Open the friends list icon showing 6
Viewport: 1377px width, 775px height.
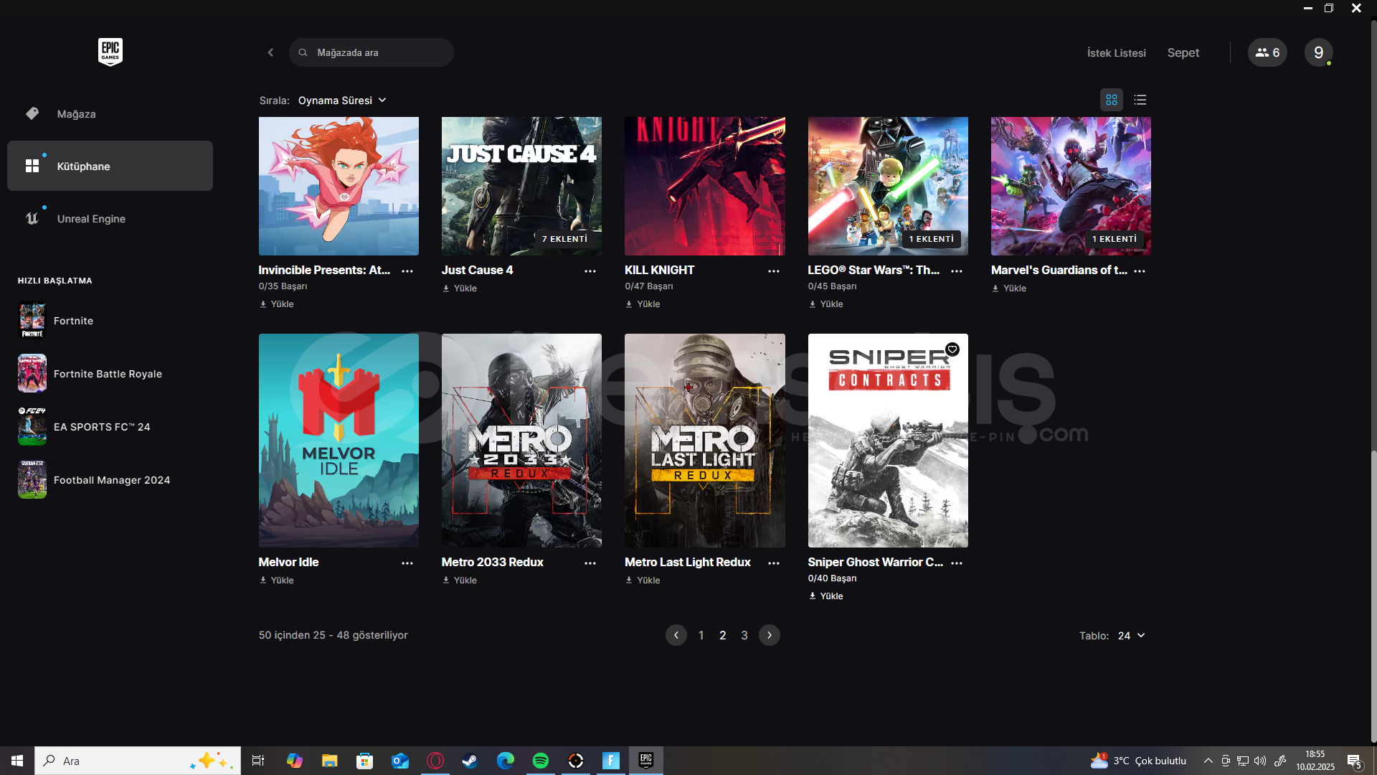pos(1267,52)
